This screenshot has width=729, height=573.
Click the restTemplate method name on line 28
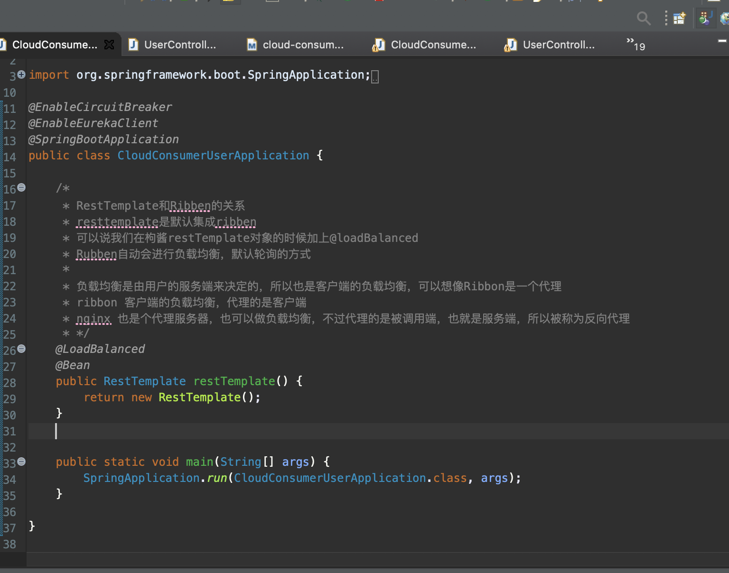(234, 381)
